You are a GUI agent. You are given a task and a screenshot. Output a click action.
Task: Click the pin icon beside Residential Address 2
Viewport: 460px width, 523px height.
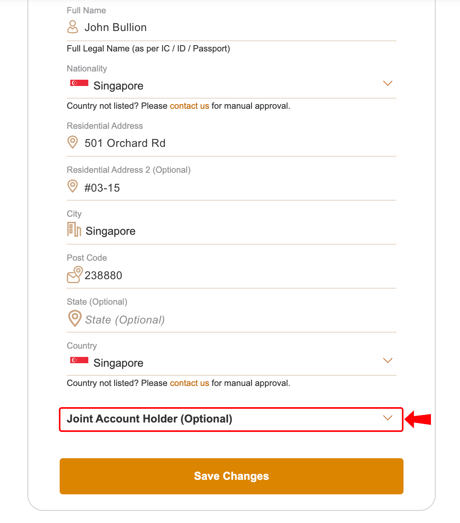pos(73,186)
